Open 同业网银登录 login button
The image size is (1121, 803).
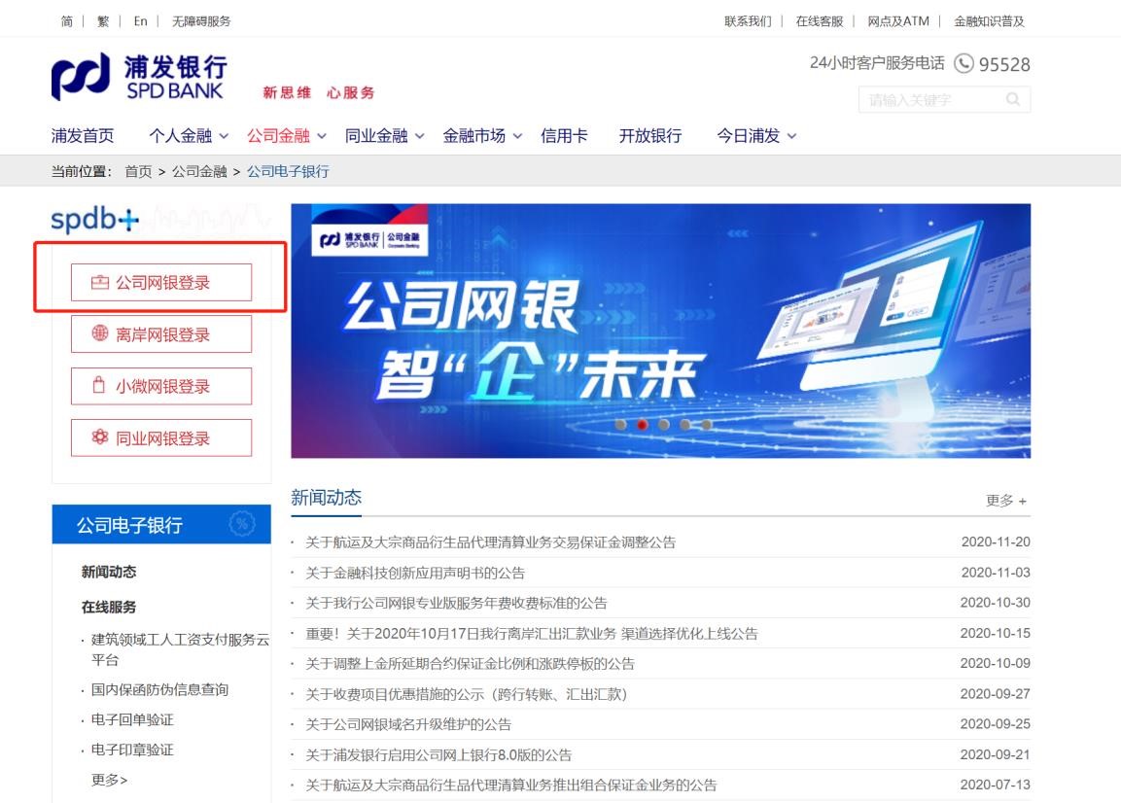pyautogui.click(x=161, y=437)
